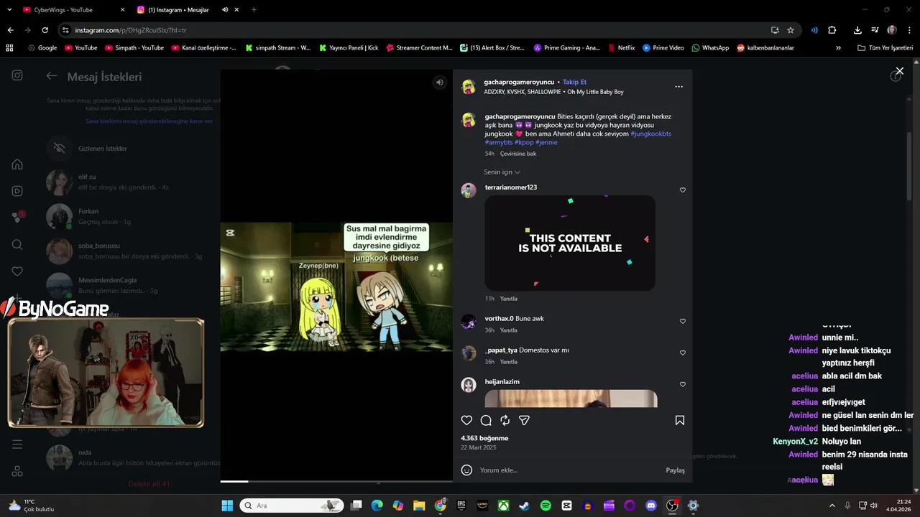
Task: Open the hamburger More menu in sidebar
Action: coord(17,444)
